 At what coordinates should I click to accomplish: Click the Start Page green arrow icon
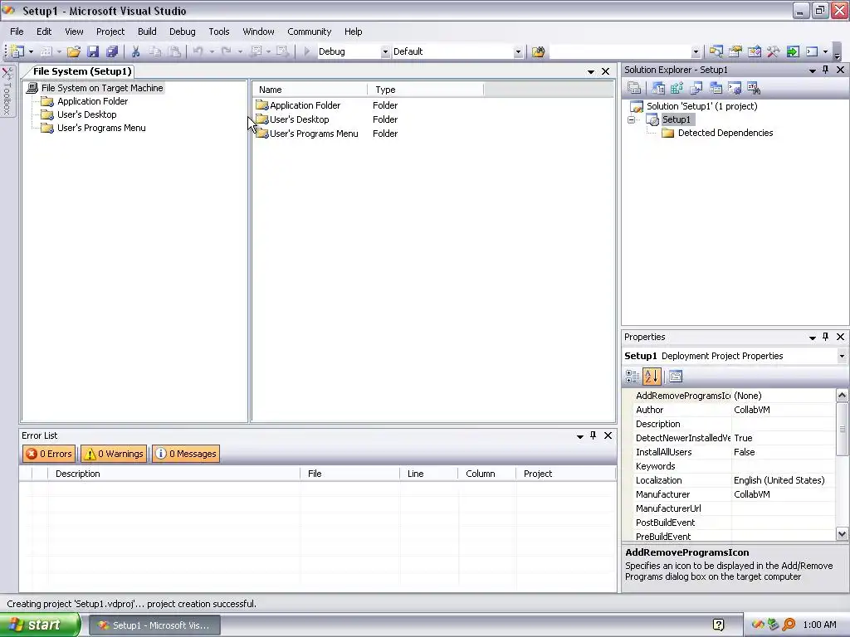point(793,51)
